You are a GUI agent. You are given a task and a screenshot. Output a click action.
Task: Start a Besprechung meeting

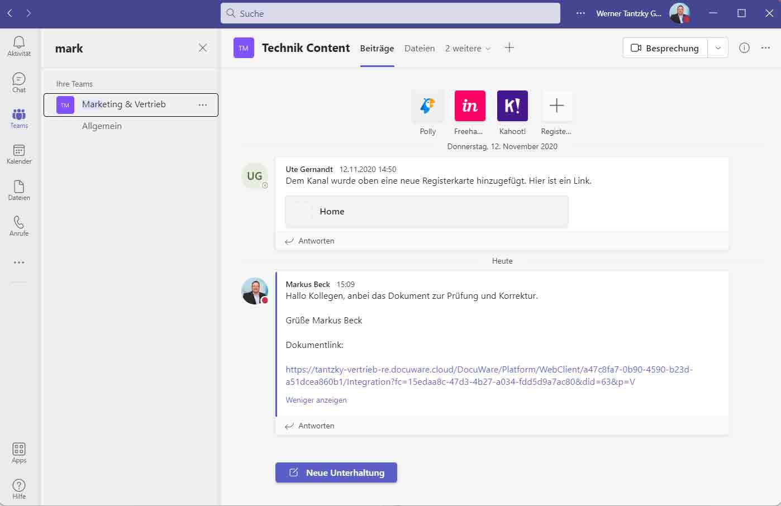tap(665, 48)
